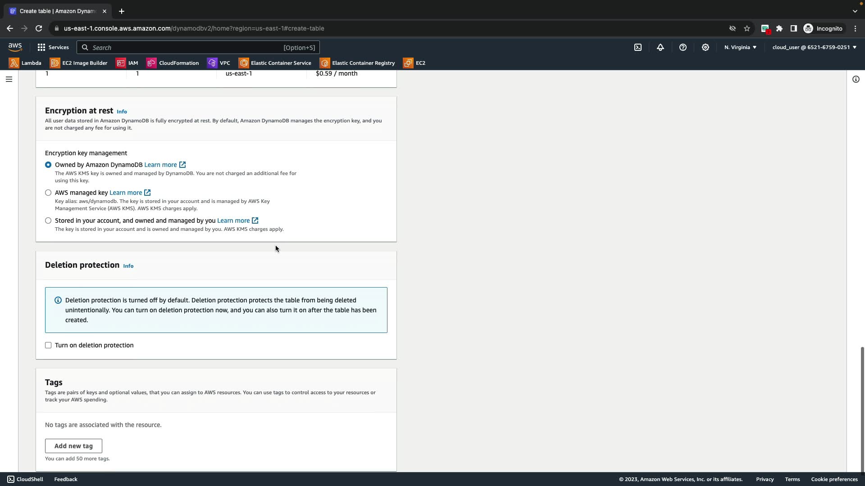Open the AWS support help icon
This screenshot has width=865, height=486.
click(683, 47)
